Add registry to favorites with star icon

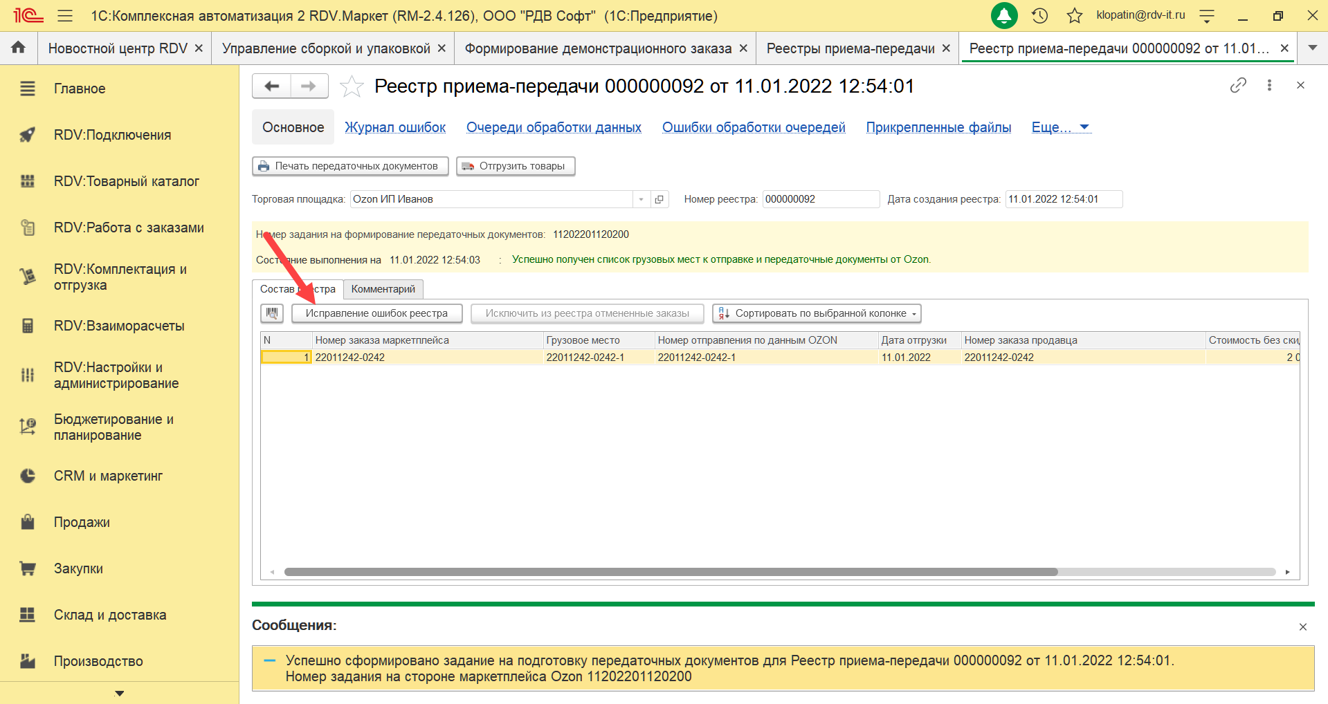[x=352, y=86]
